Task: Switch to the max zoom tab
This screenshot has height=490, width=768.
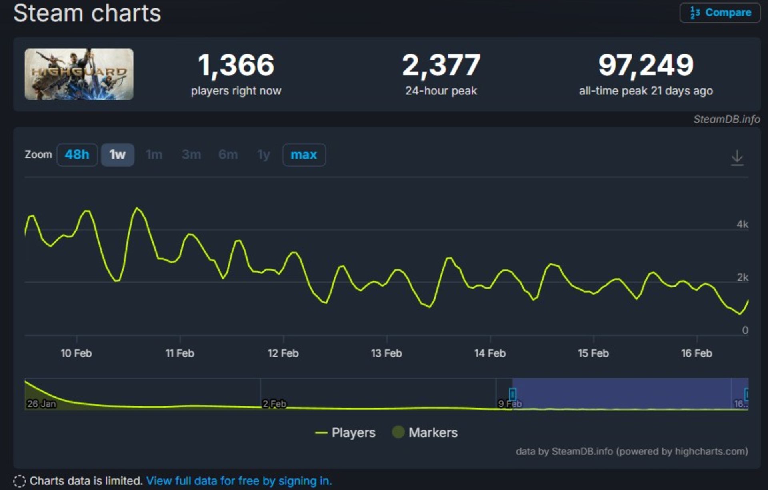Action: click(304, 155)
